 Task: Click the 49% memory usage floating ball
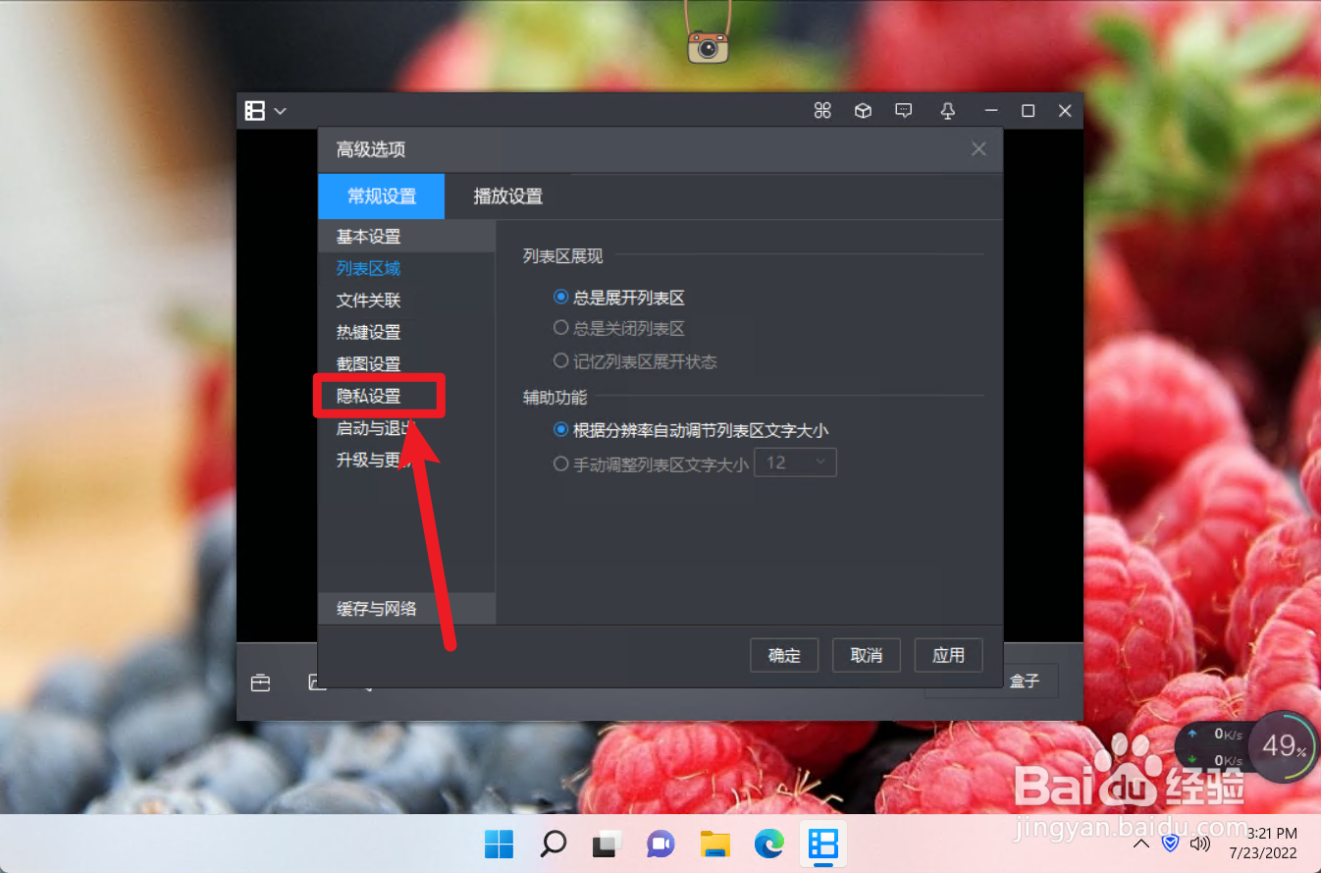point(1284,745)
